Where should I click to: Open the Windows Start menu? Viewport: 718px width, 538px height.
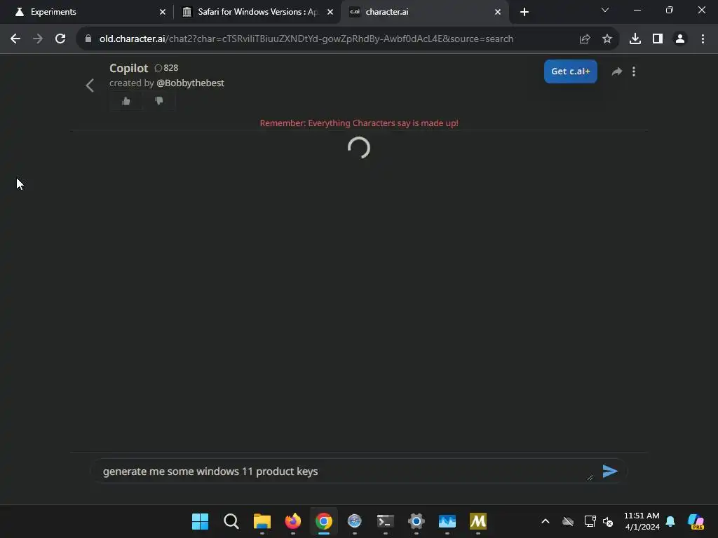click(x=200, y=521)
